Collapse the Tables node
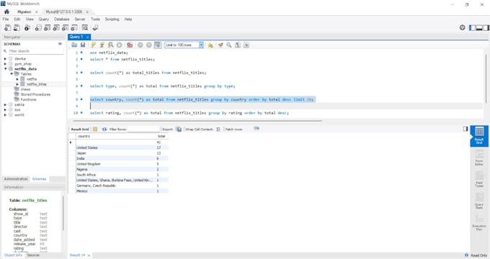The image size is (490, 259). tap(12, 74)
